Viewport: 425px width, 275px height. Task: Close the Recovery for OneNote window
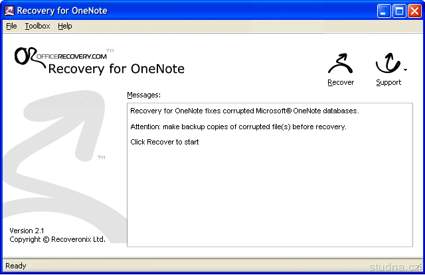[x=414, y=11]
